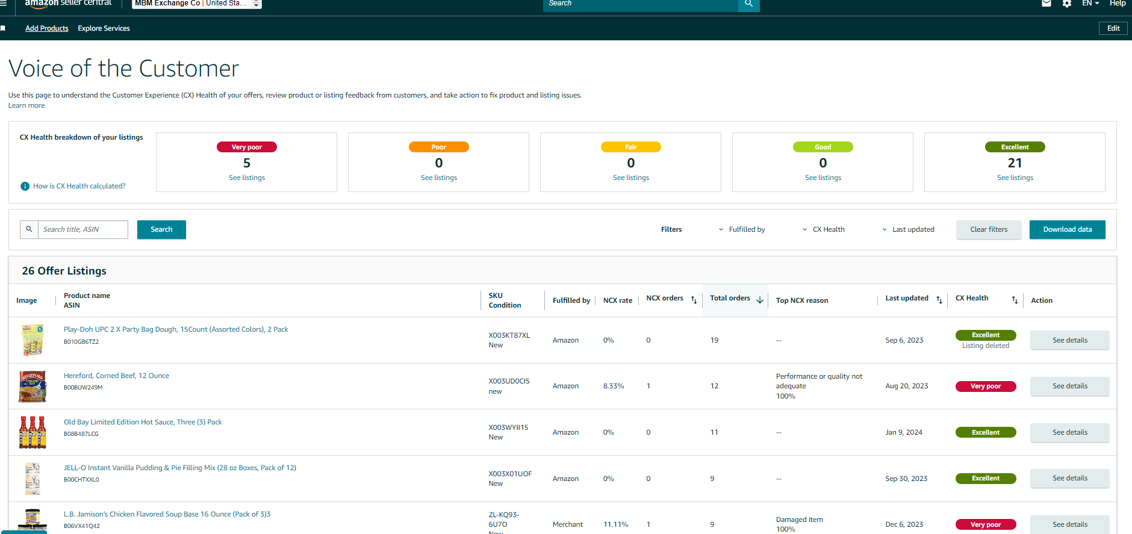The height and width of the screenshot is (534, 1132).
Task: Open How is CX Health calculated link
Action: pyautogui.click(x=79, y=186)
